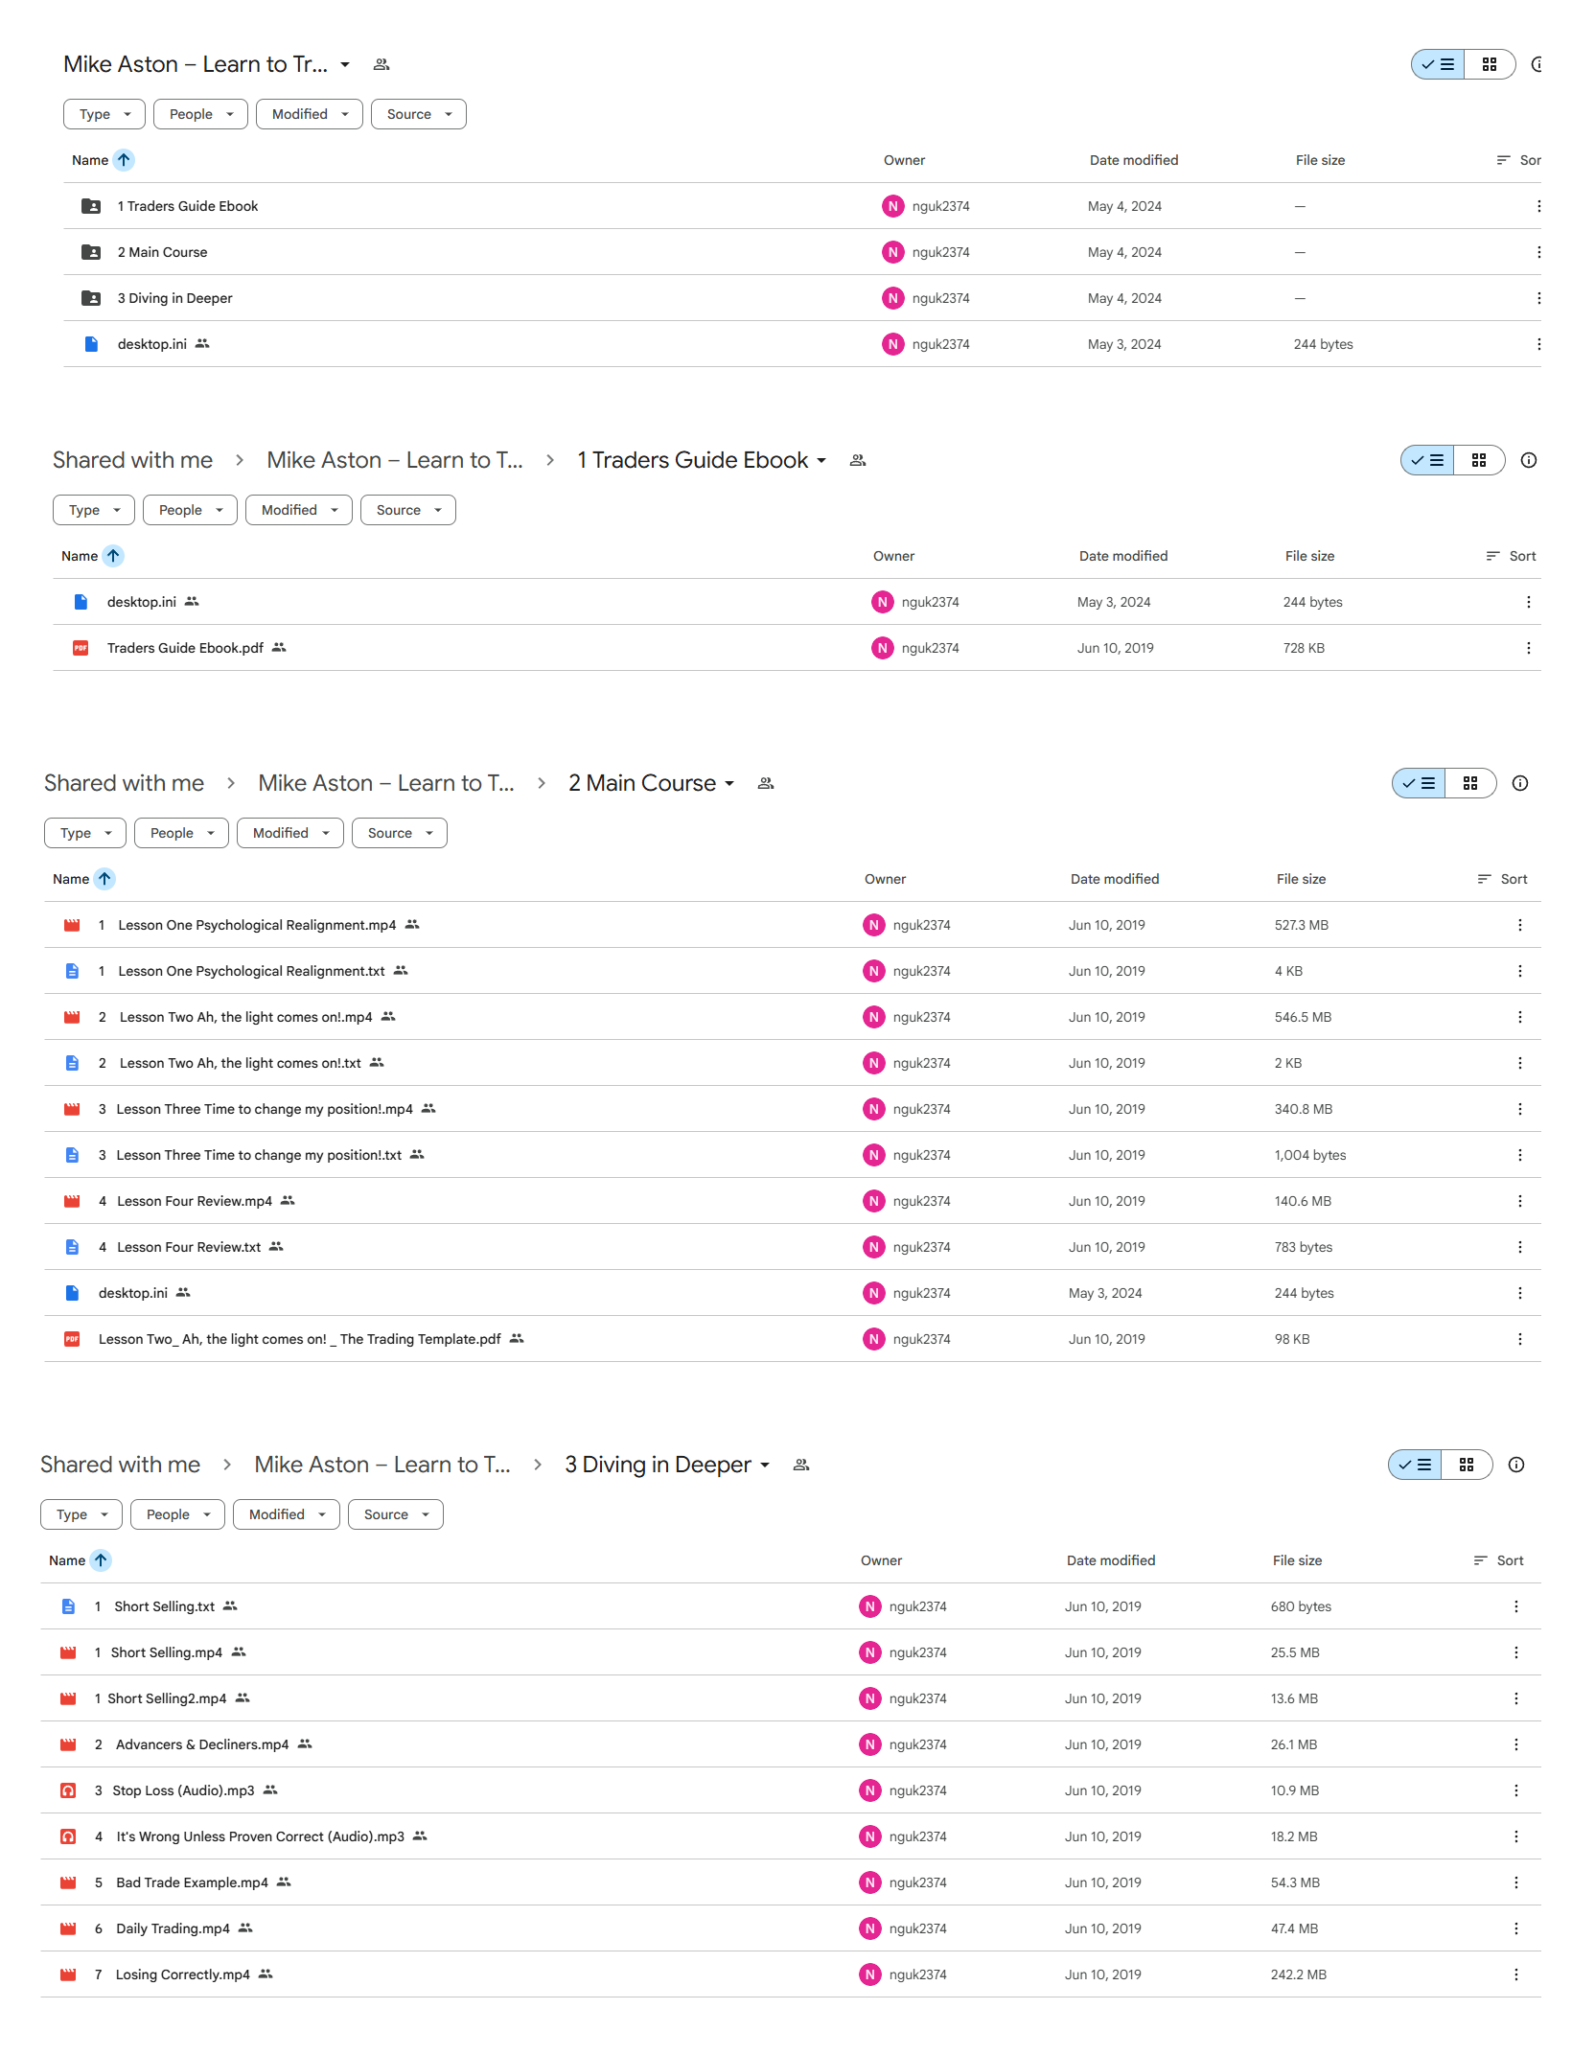Open People filter in top folder panel
The width and height of the screenshot is (1595, 2055).
click(x=200, y=114)
